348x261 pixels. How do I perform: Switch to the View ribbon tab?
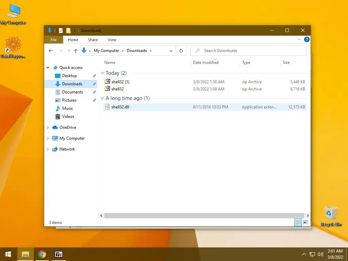pyautogui.click(x=112, y=40)
